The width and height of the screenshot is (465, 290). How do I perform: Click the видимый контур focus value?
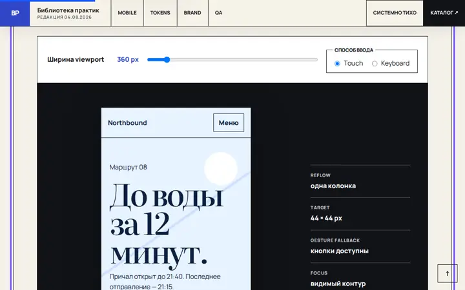(x=338, y=284)
